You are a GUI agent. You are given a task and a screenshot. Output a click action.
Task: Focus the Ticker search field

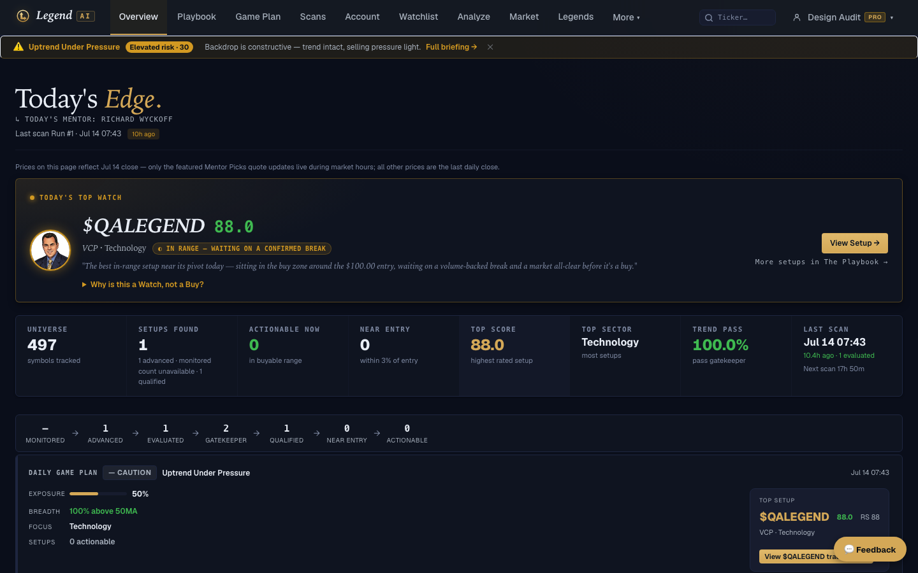[x=738, y=17]
